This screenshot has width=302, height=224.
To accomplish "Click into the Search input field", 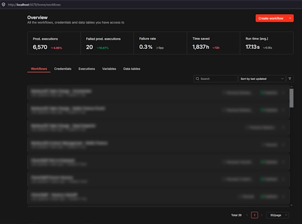I will coord(215,79).
